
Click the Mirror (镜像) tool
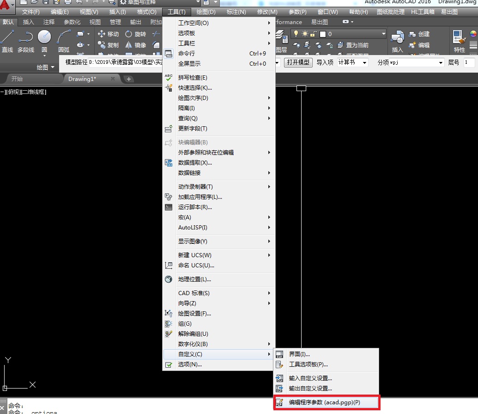tap(136, 45)
